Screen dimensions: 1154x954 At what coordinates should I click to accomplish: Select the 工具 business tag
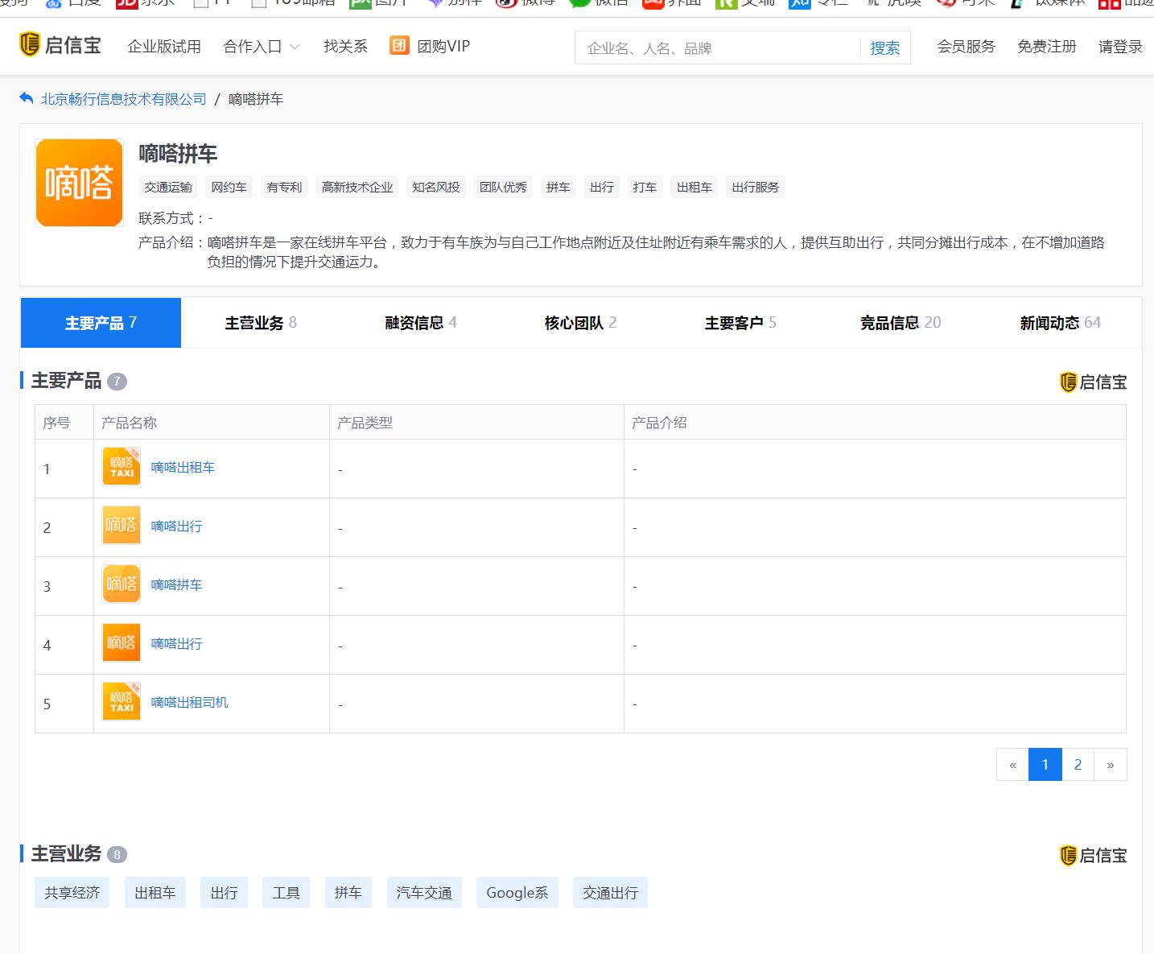point(286,893)
